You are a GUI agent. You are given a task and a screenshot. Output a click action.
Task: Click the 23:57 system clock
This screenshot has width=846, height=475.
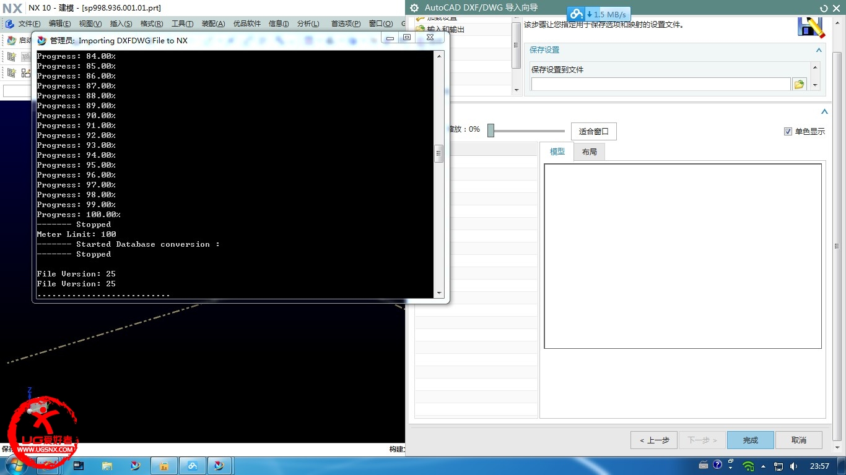pyautogui.click(x=819, y=466)
